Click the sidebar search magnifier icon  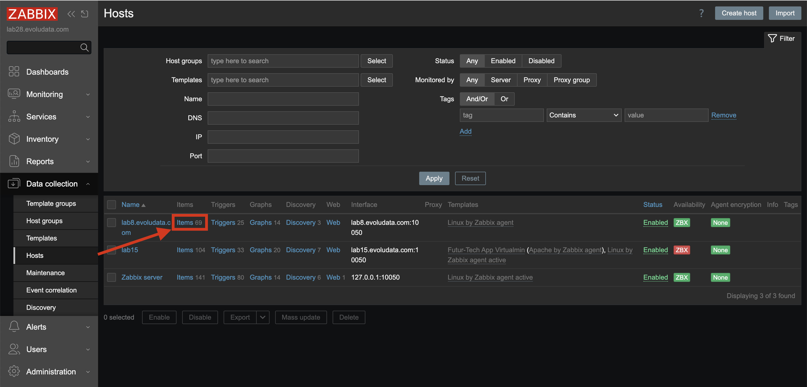point(84,47)
